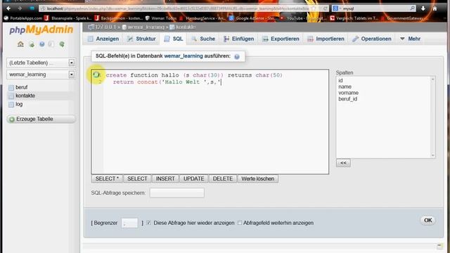Click the gray document icon in sidebar
Viewport: 450px width, 253px height.
[x=51, y=44]
